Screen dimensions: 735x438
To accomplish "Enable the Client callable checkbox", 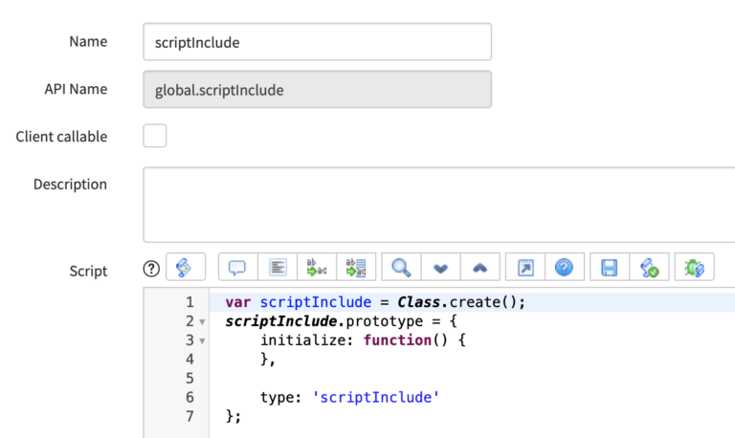I will click(155, 136).
